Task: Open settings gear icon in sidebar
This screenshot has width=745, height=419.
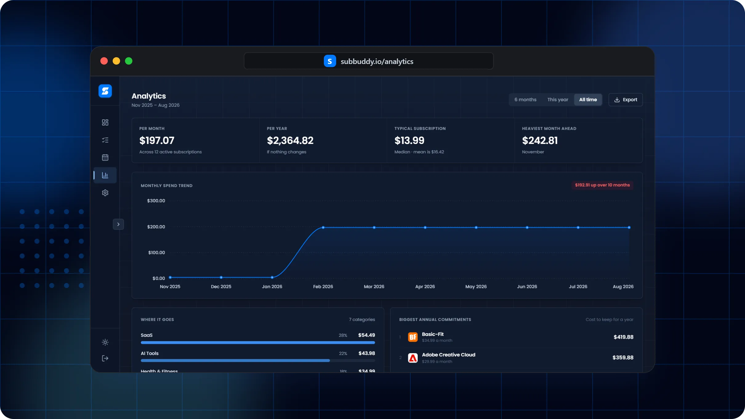Action: (105, 193)
